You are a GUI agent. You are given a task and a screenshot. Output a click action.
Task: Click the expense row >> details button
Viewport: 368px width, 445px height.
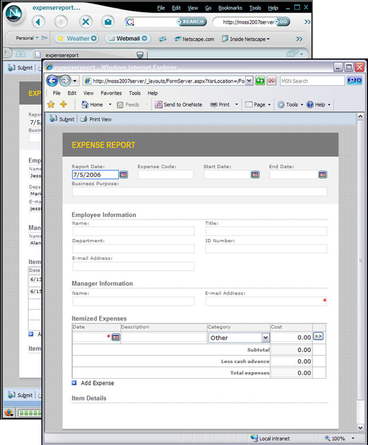point(318,336)
